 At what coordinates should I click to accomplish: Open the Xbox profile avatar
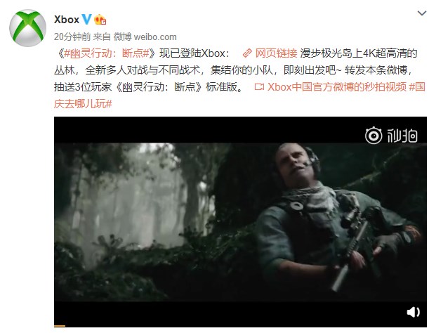tap(28, 28)
